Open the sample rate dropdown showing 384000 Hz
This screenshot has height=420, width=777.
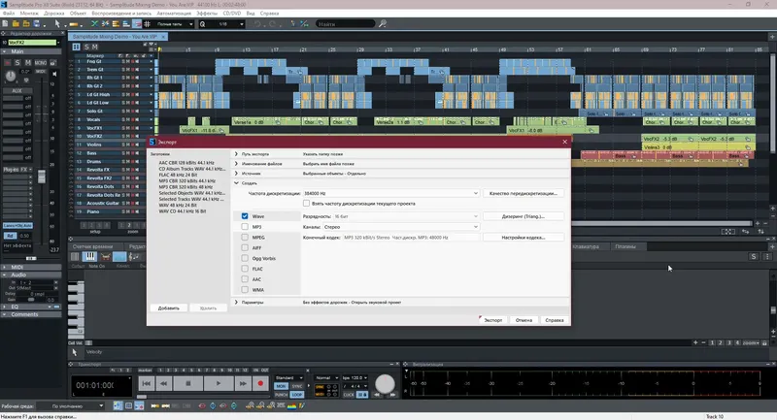pos(390,193)
